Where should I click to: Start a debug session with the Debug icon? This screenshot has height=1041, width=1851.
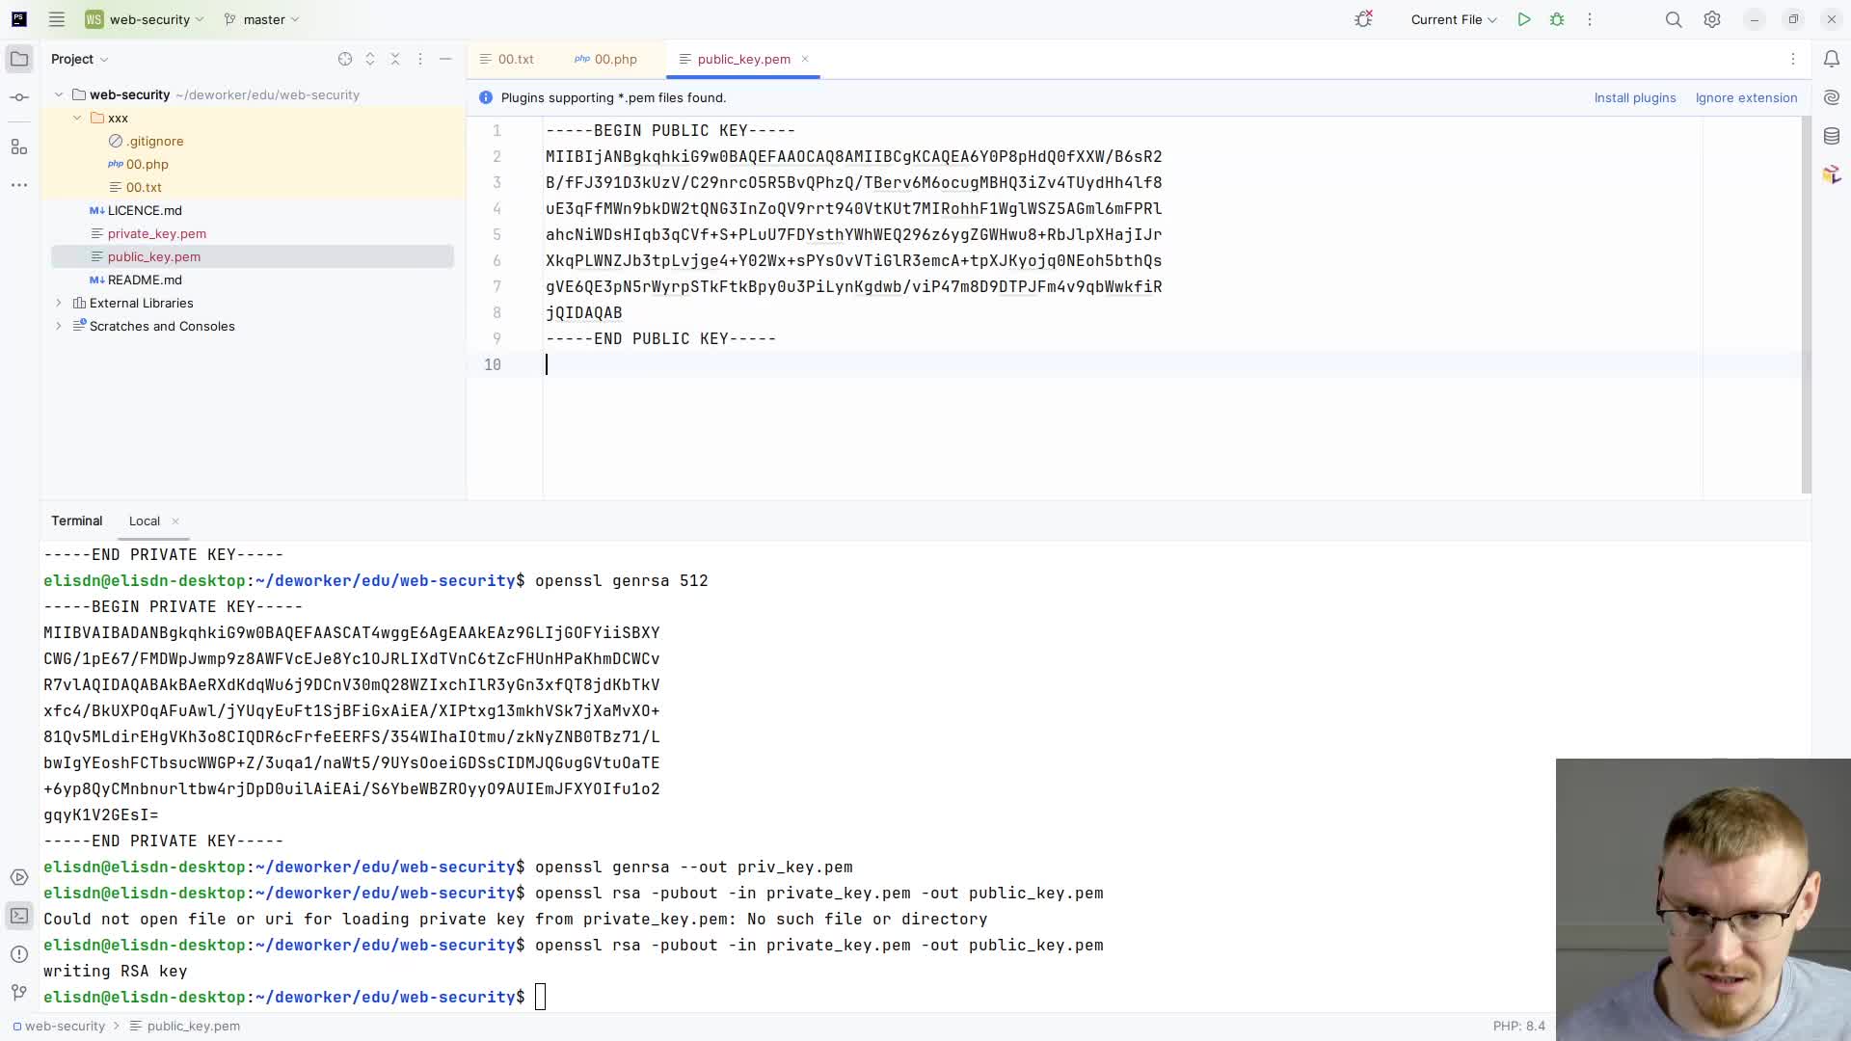pos(1557,19)
